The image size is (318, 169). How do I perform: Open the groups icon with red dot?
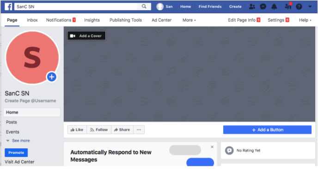[x=288, y=6]
